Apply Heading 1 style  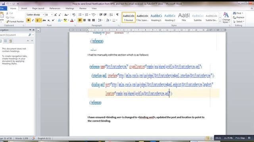point(156,17)
